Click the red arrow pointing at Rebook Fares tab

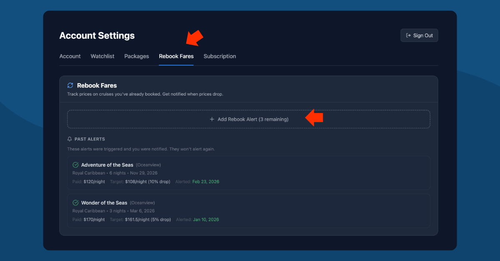[194, 38]
